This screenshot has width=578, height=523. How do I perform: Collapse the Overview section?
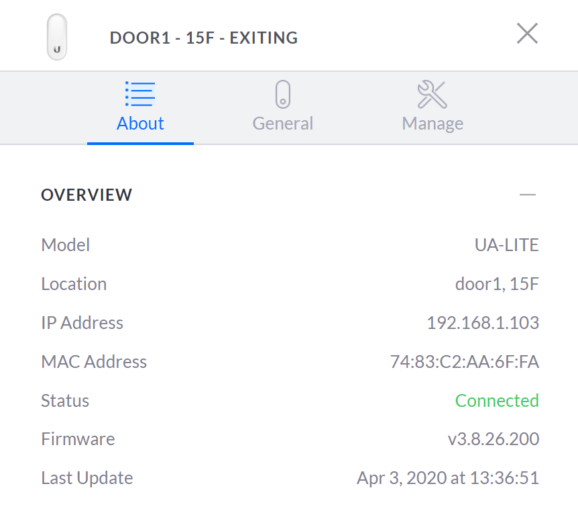click(528, 195)
